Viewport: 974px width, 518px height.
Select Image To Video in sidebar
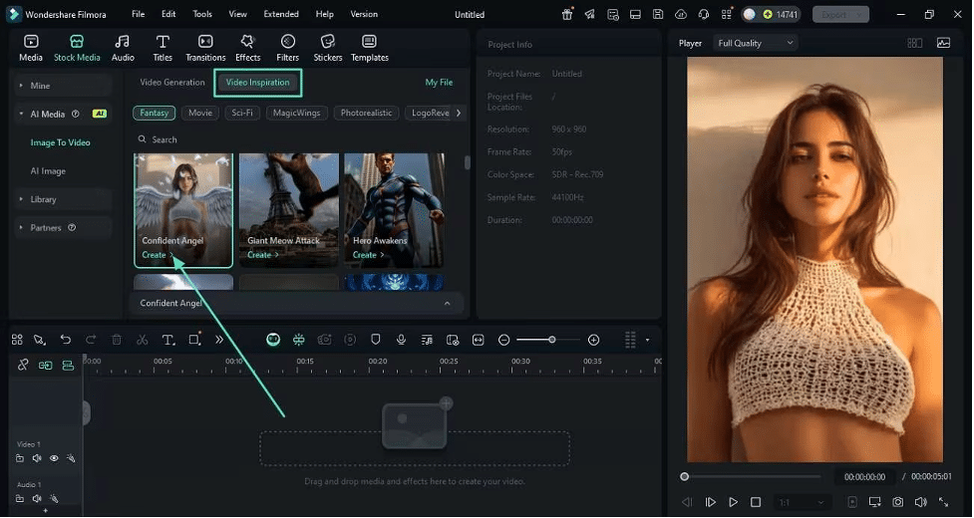tap(60, 142)
